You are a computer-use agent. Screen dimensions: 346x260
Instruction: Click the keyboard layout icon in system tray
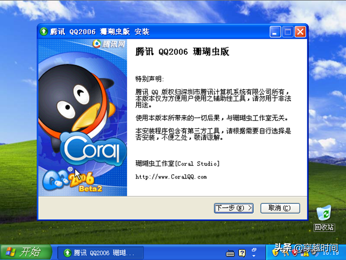click(x=230, y=253)
